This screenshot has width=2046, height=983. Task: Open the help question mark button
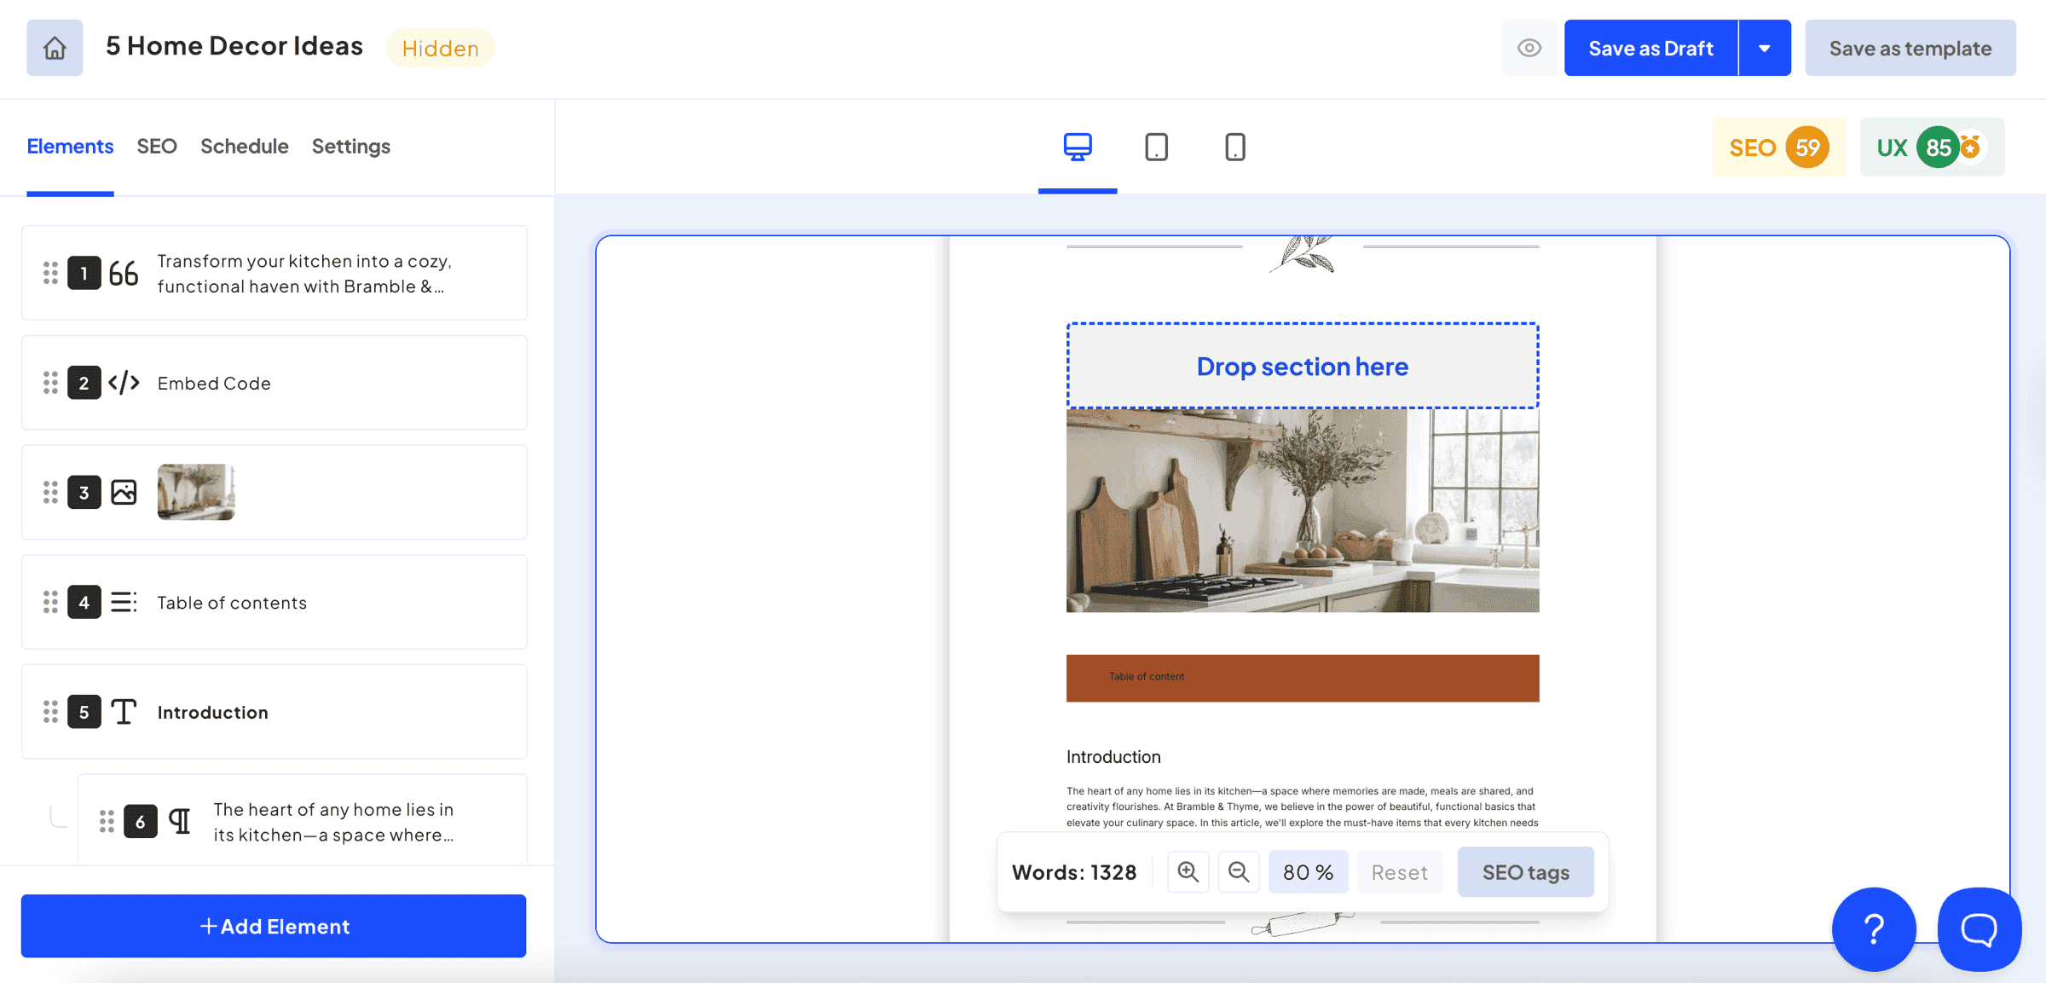click(1874, 929)
